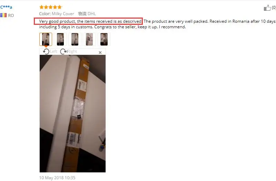The image size is (276, 181).
Task: Click the enlarged package photo
Action: 72,113
